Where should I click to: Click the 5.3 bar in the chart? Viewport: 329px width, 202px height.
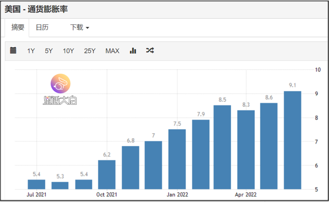click(x=60, y=186)
